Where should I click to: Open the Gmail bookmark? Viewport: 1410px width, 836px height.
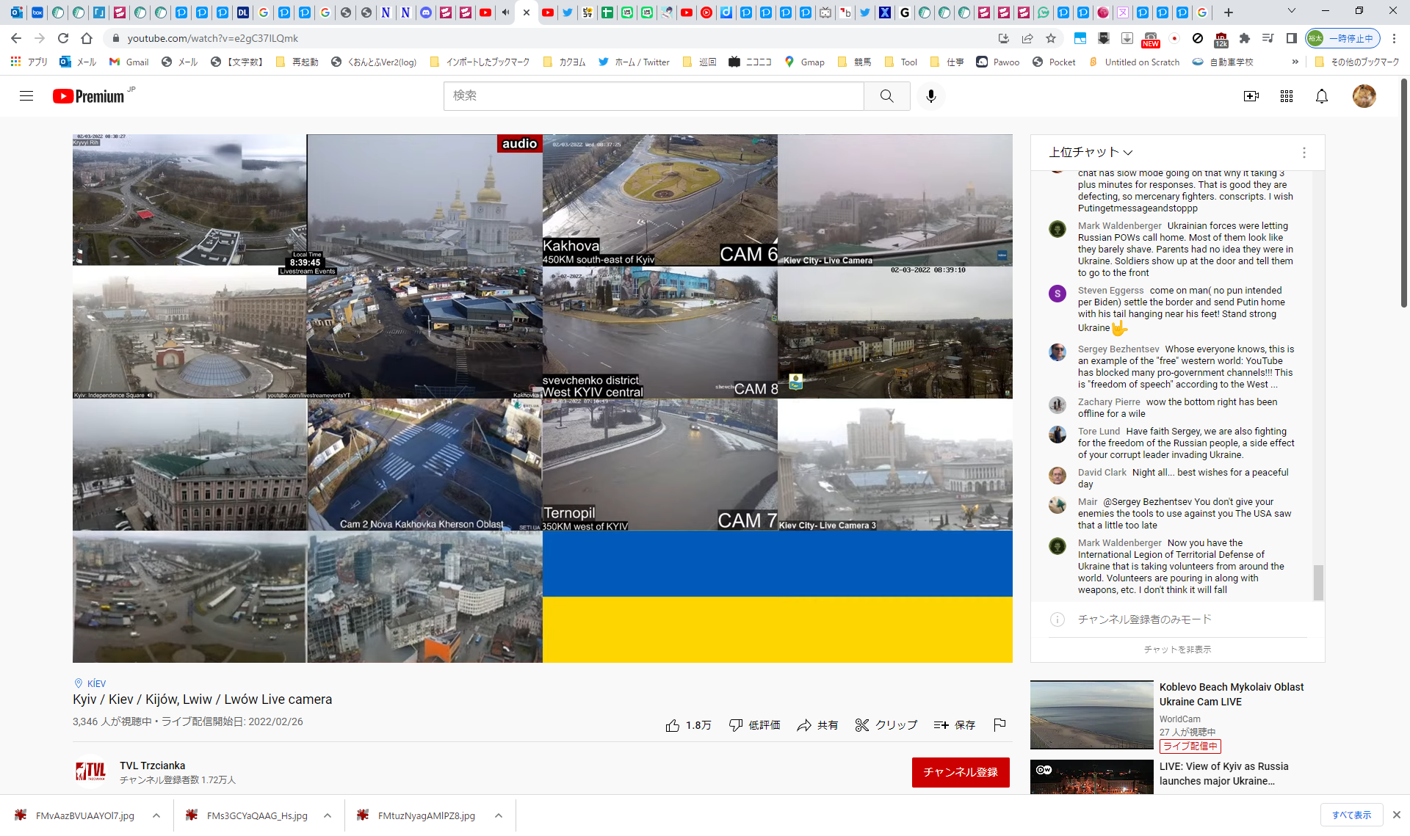(x=129, y=62)
